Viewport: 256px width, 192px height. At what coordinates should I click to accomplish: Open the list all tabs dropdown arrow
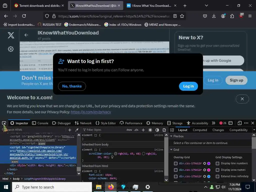206,5
